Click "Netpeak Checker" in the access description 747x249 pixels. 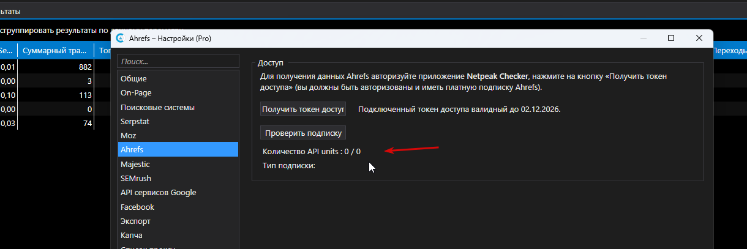(x=498, y=76)
